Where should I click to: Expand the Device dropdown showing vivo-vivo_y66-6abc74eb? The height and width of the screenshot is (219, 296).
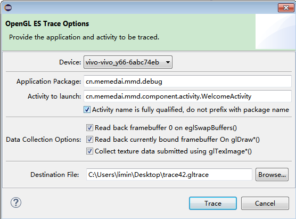click(x=128, y=62)
